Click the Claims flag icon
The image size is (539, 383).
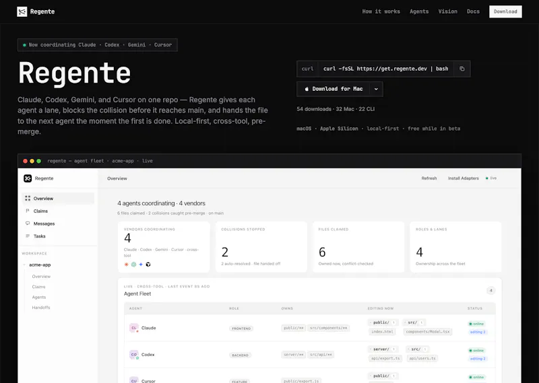coord(28,211)
